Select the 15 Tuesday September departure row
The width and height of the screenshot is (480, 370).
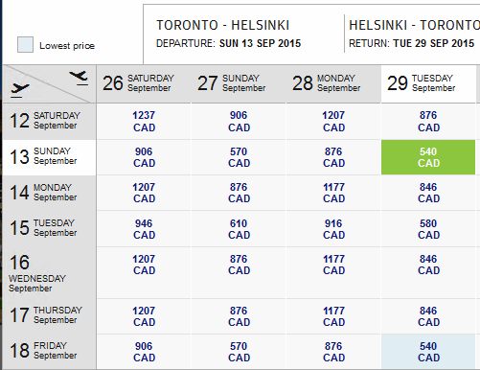coord(50,228)
